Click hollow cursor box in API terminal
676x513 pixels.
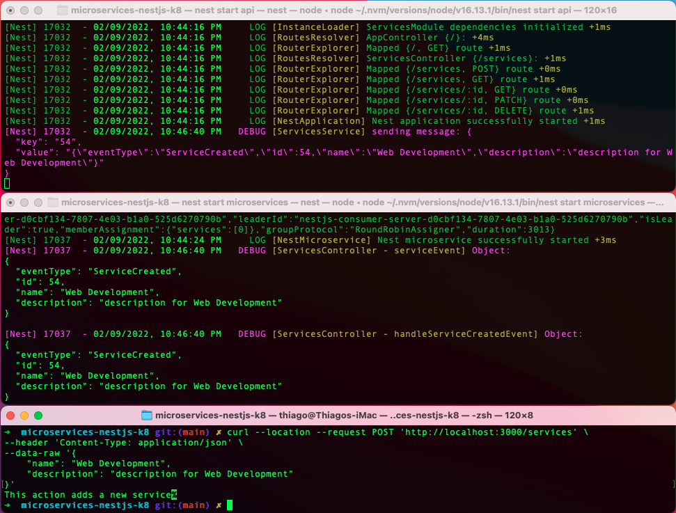coord(7,184)
